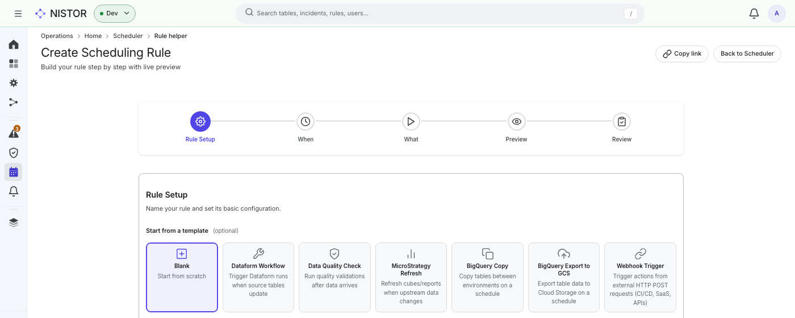This screenshot has height=318, width=795.
Task: Click the Rule helper breadcrumb
Action: pyautogui.click(x=171, y=36)
